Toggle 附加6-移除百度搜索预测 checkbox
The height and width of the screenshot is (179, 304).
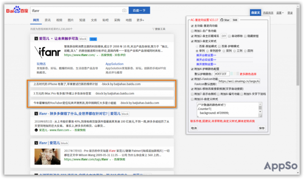pos(193,89)
